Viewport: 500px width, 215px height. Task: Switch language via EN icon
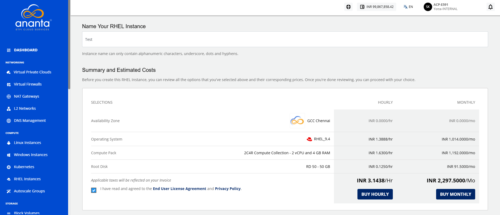pos(405,7)
